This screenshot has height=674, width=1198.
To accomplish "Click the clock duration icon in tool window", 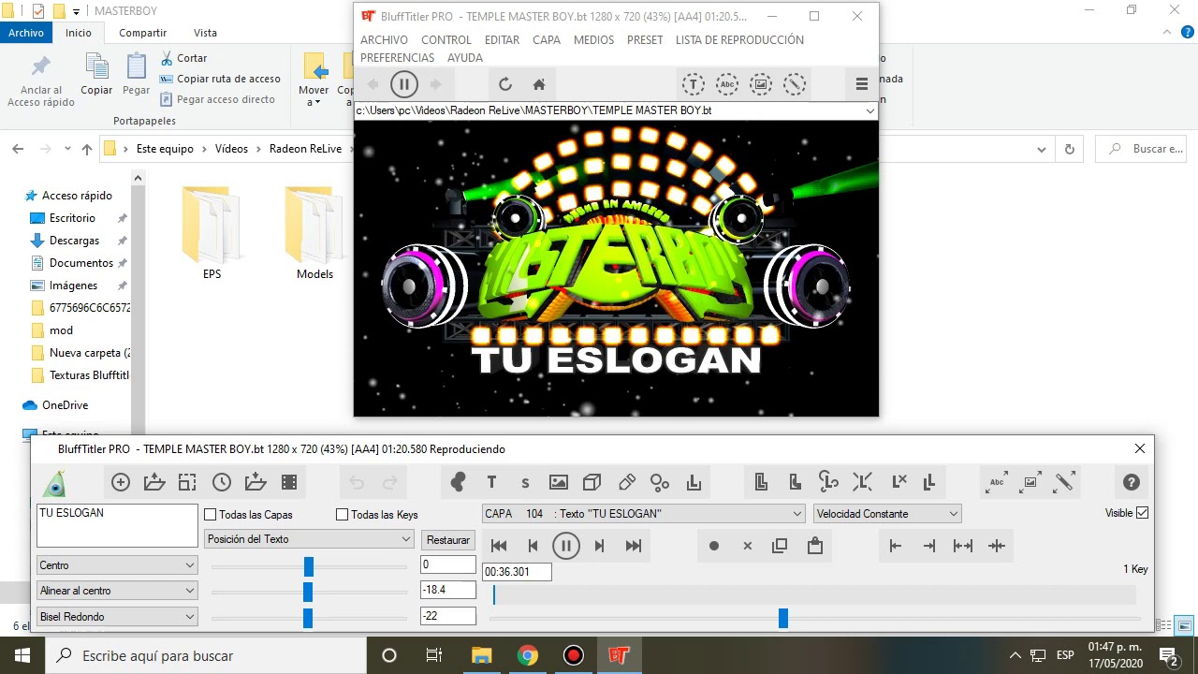I will pyautogui.click(x=222, y=483).
